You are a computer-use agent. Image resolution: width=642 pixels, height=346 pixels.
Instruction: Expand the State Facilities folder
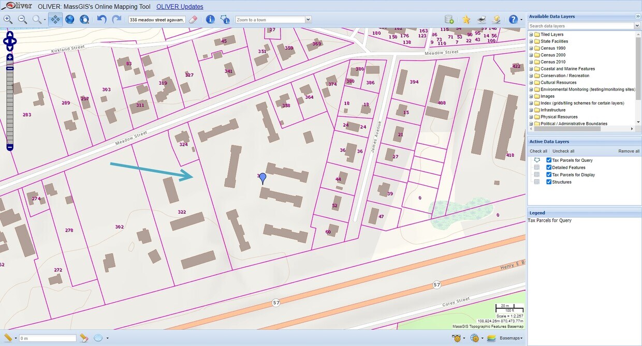coord(531,41)
